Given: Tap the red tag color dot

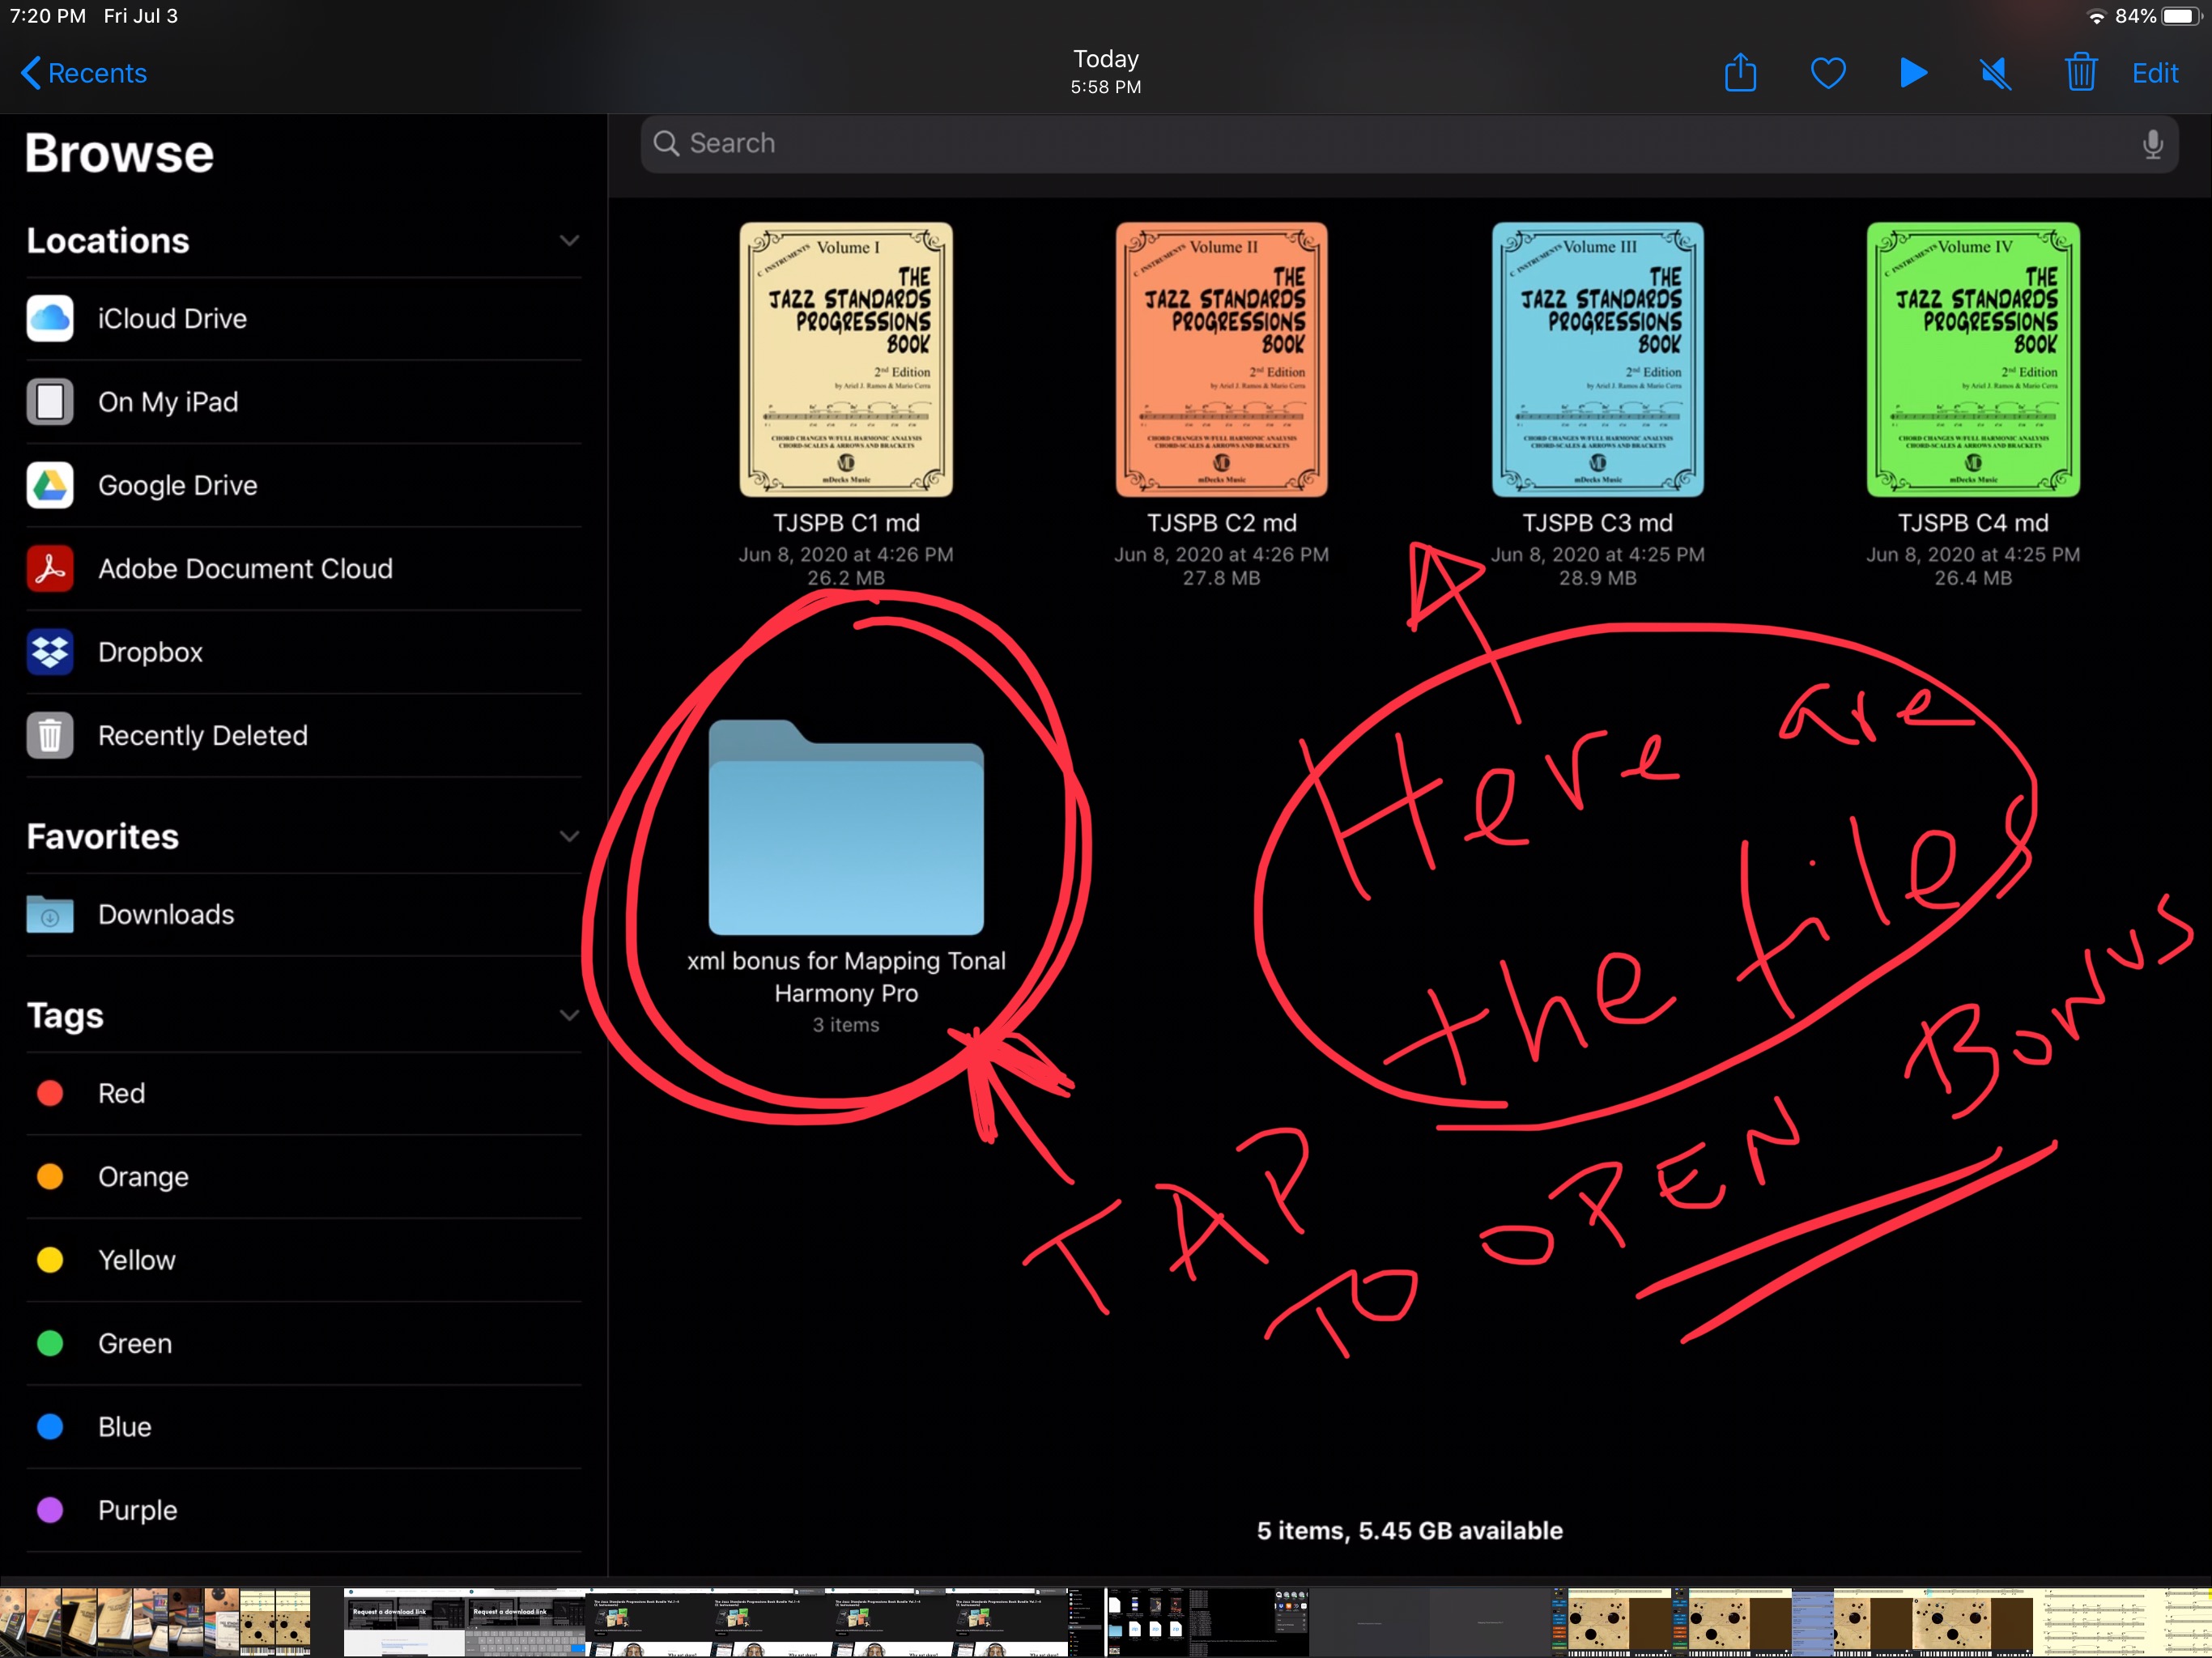Looking at the screenshot, I should tap(50, 1094).
